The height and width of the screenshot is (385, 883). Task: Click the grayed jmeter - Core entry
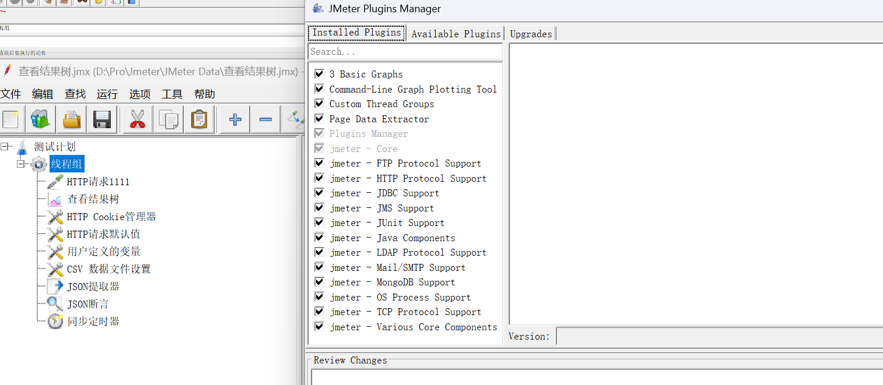(x=363, y=149)
